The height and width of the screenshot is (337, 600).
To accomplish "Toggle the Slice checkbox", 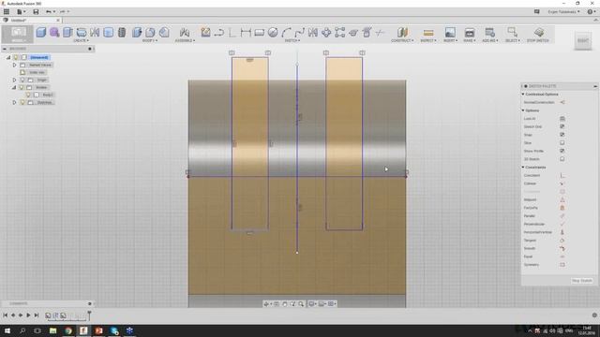I will (562, 143).
